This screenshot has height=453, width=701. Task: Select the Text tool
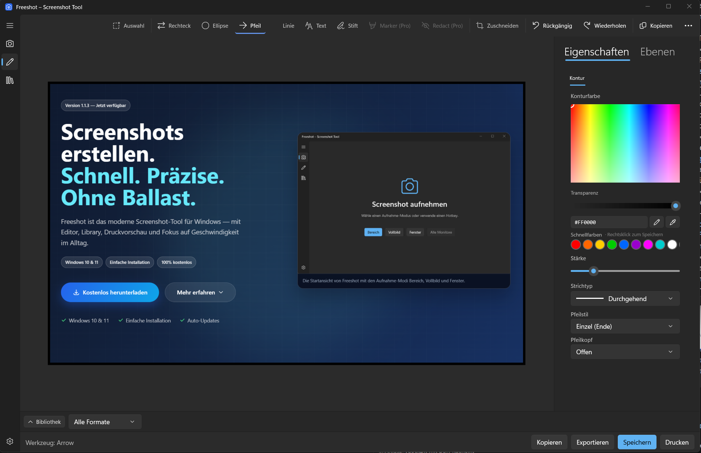tap(316, 26)
